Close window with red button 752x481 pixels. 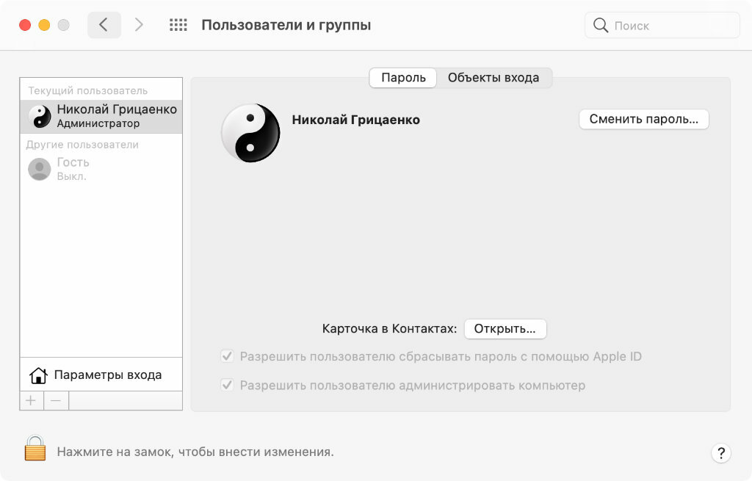coord(25,25)
